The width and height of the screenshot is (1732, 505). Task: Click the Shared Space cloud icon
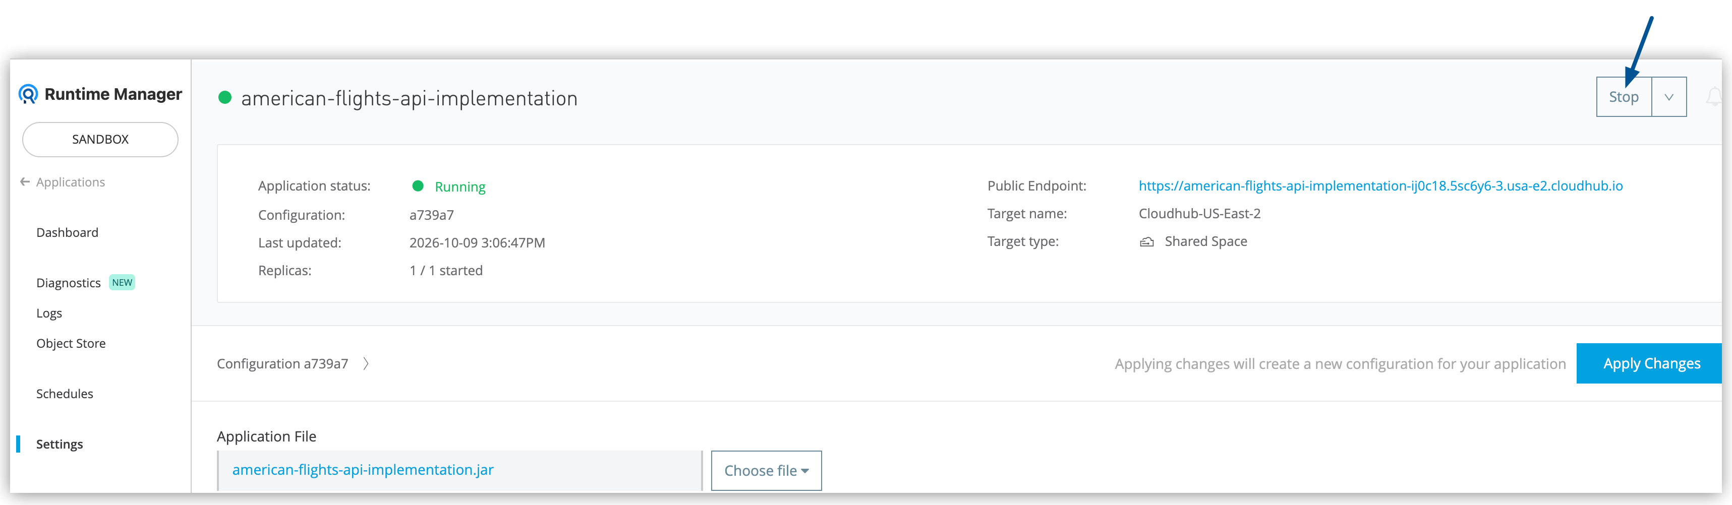[x=1146, y=242]
